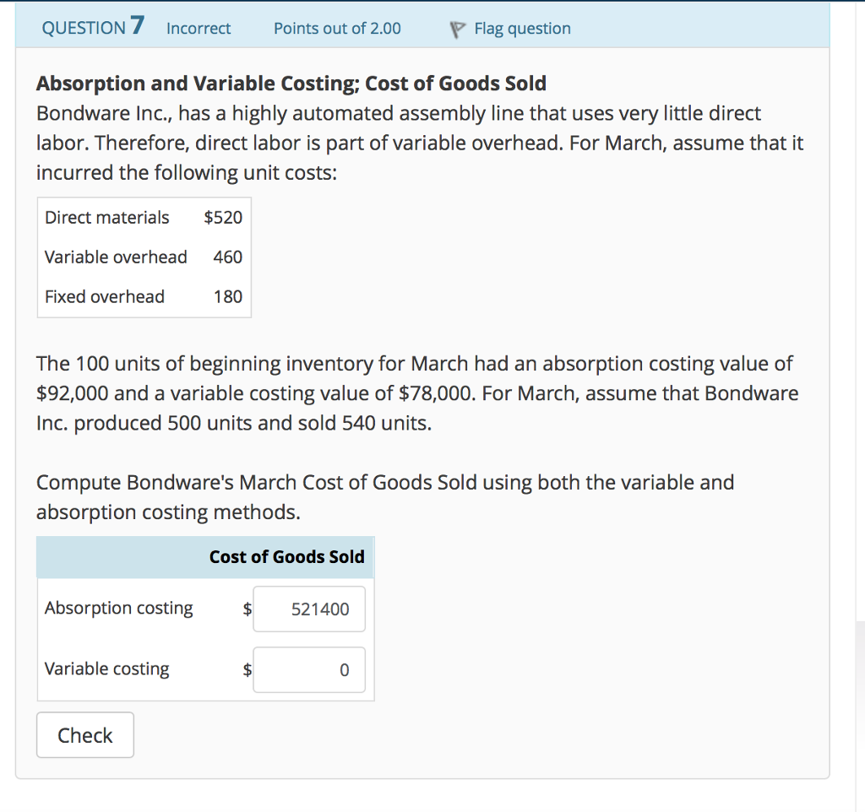Select the QUESTION 7 heading
865x812 pixels.
pyautogui.click(x=92, y=26)
